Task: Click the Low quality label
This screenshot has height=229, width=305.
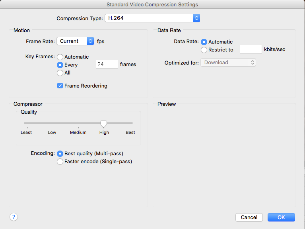Action: (52, 132)
